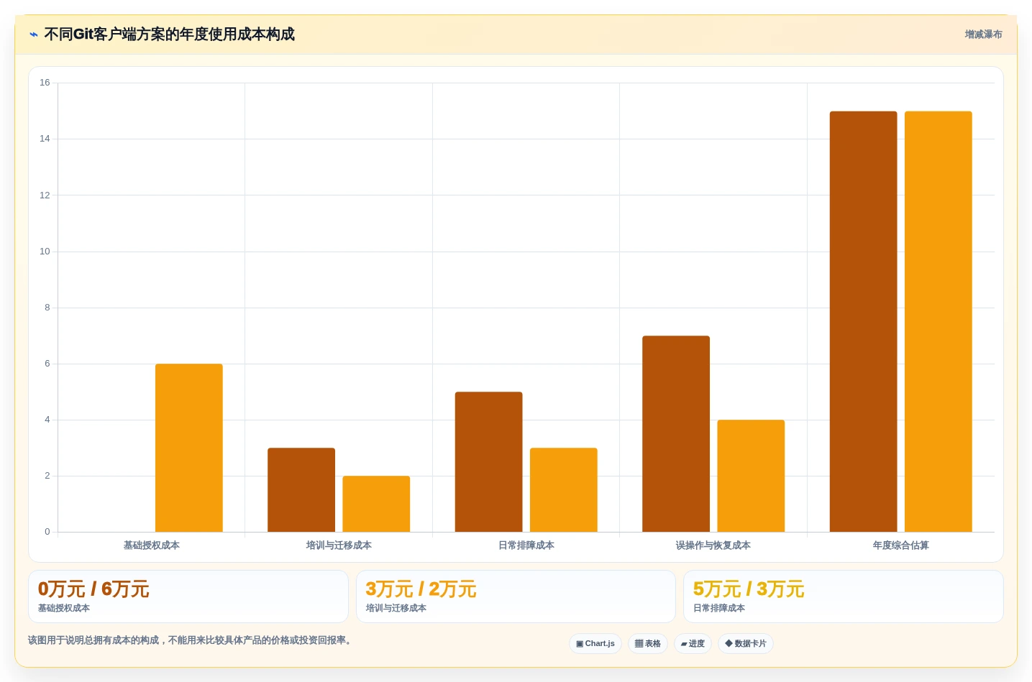Select the Chart.js chip

tap(595, 643)
